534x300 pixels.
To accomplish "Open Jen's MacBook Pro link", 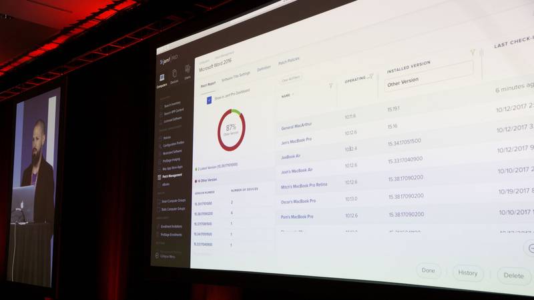I will click(x=296, y=141).
